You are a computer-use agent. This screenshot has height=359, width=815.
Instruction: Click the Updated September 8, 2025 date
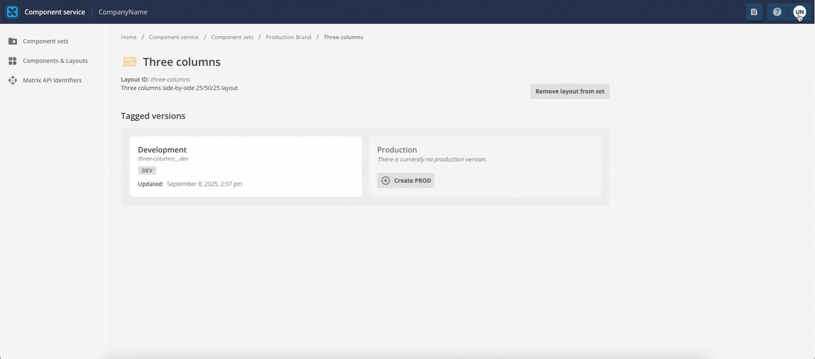pos(205,184)
